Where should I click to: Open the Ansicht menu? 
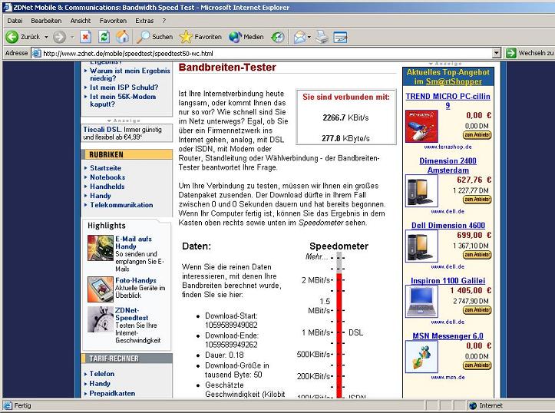tap(81, 21)
